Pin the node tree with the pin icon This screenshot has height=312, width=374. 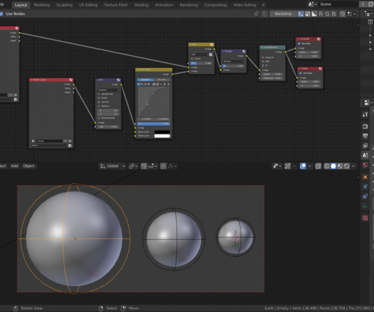tap(256, 14)
